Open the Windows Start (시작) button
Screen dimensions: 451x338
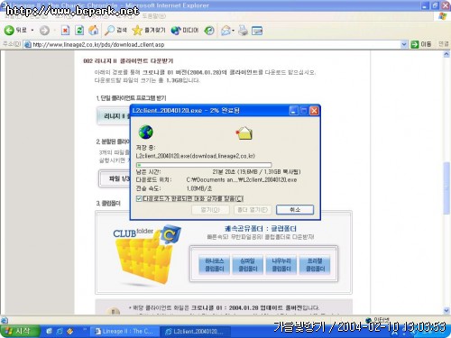click(x=21, y=331)
